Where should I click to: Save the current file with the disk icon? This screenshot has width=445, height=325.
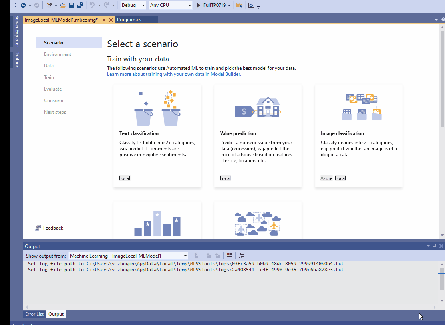pyautogui.click(x=72, y=5)
